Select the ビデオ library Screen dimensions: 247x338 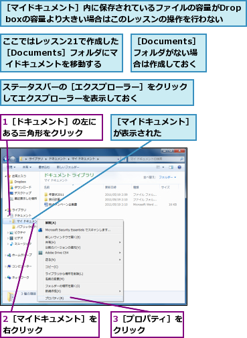click(17, 238)
